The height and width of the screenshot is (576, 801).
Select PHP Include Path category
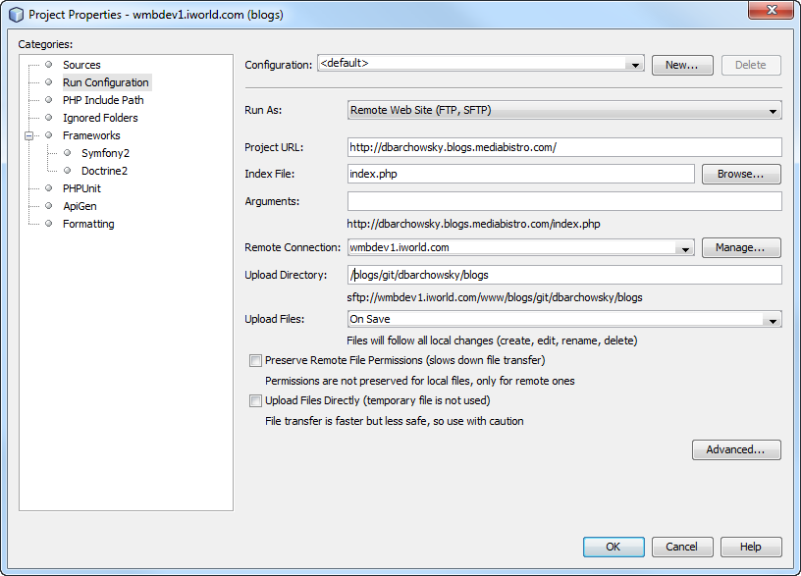103,100
